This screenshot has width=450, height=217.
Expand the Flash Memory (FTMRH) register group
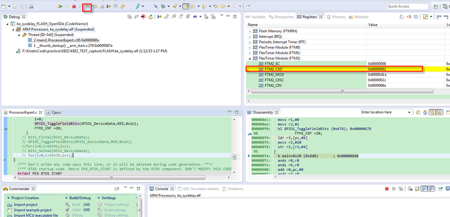[250, 31]
